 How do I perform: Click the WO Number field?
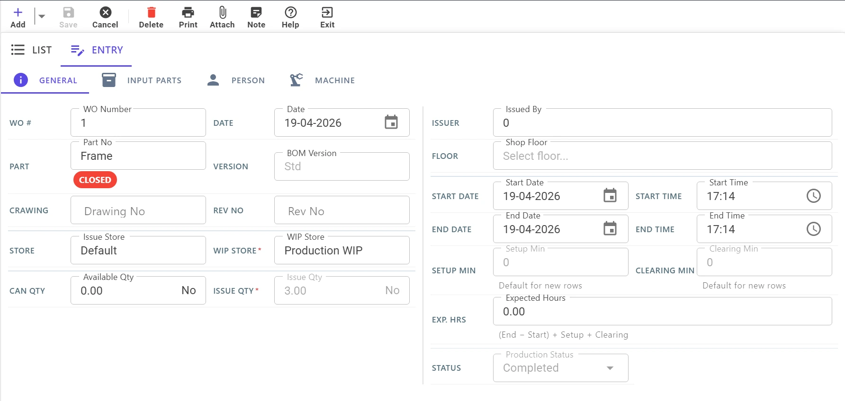tap(138, 123)
